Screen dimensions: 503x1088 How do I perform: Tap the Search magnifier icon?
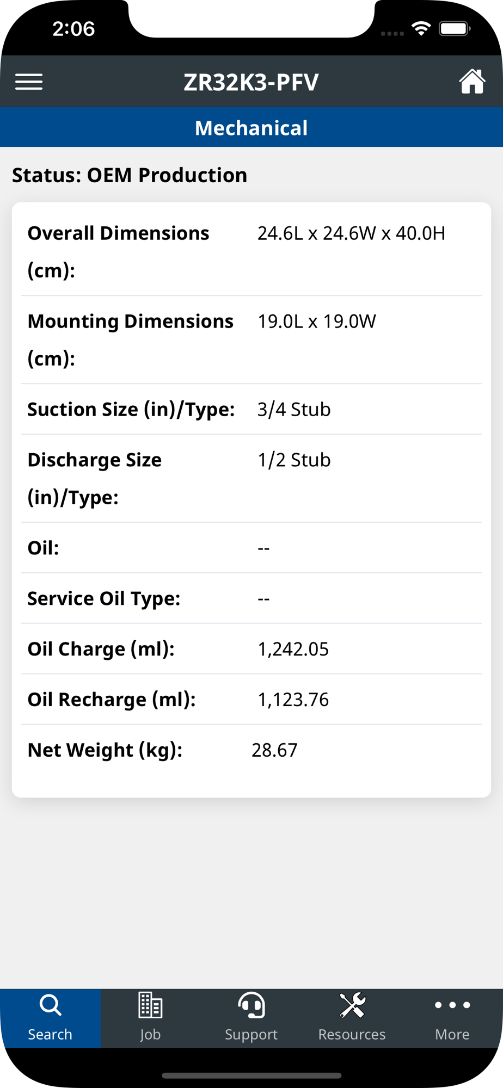(50, 1005)
